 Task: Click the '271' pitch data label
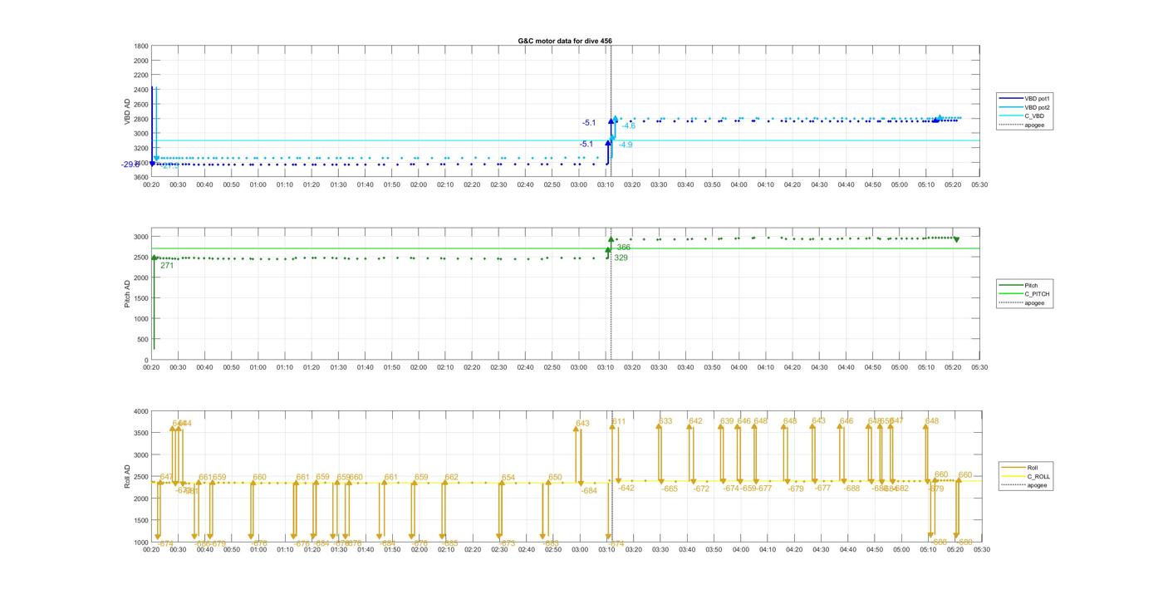click(167, 266)
